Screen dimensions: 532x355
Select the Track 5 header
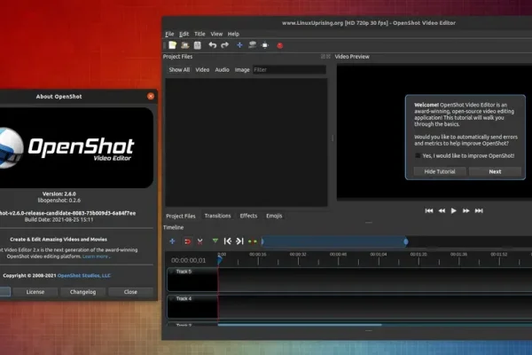click(192, 280)
